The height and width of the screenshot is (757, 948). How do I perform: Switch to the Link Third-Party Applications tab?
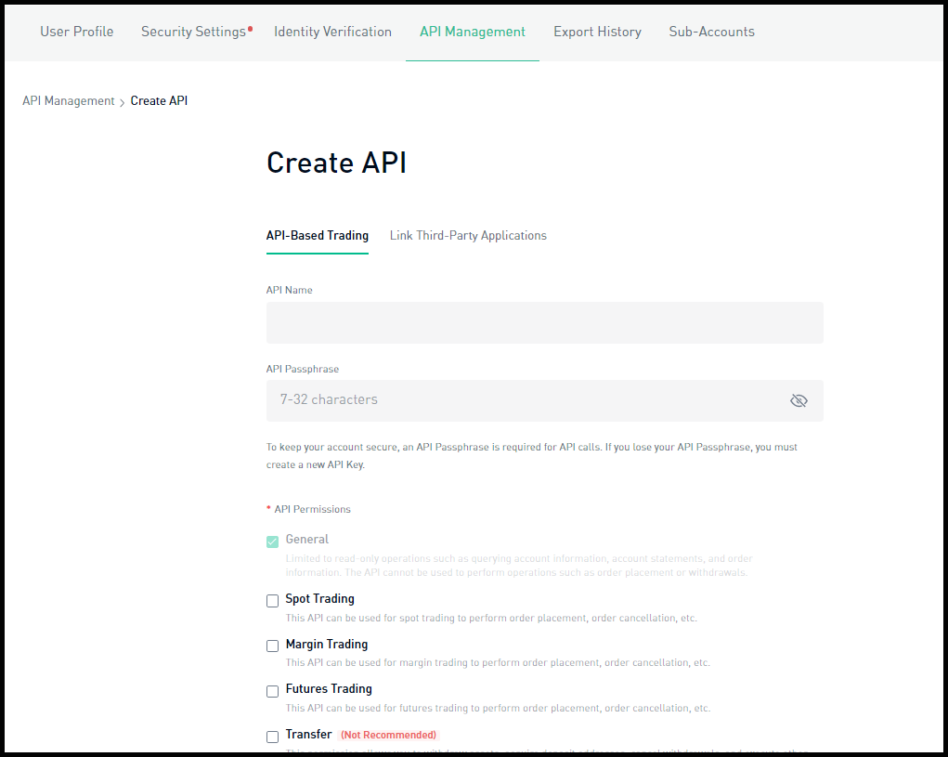(468, 235)
